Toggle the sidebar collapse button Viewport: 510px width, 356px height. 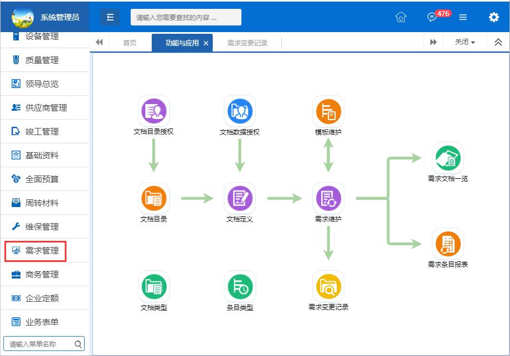pyautogui.click(x=110, y=17)
